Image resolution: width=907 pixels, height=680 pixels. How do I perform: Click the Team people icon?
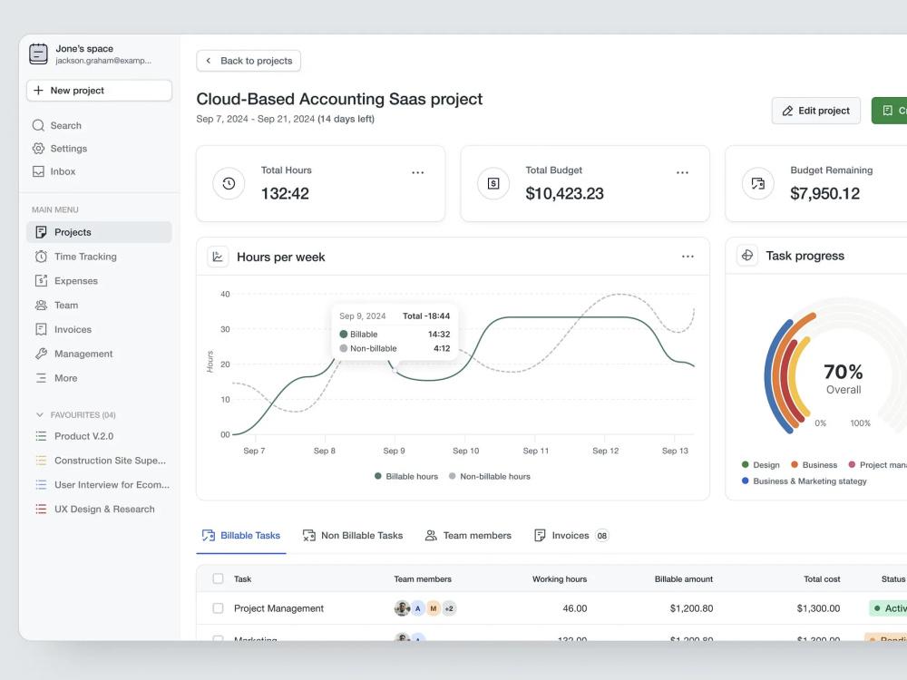pyautogui.click(x=41, y=306)
